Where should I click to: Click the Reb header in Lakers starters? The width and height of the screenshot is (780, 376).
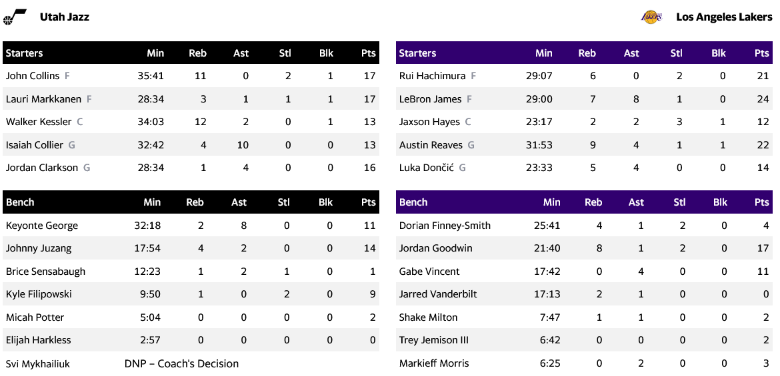[x=587, y=53]
